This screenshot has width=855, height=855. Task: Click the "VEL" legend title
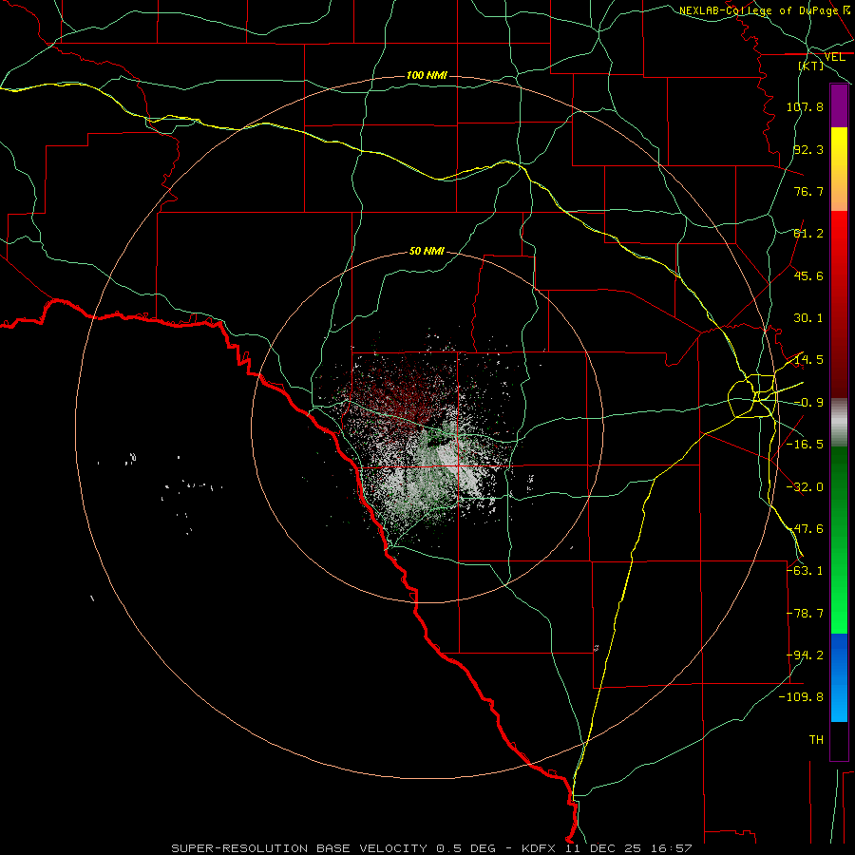(834, 57)
